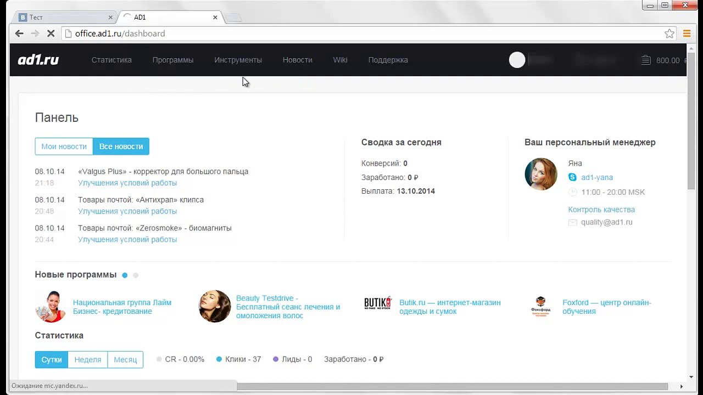Image resolution: width=703 pixels, height=395 pixels.
Task: Open Контроль качества link
Action: [601, 210]
